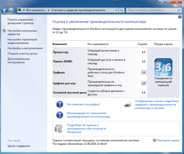
Task: Open 'Отображение и печать подробных сведений' link
Action: pos(157,105)
